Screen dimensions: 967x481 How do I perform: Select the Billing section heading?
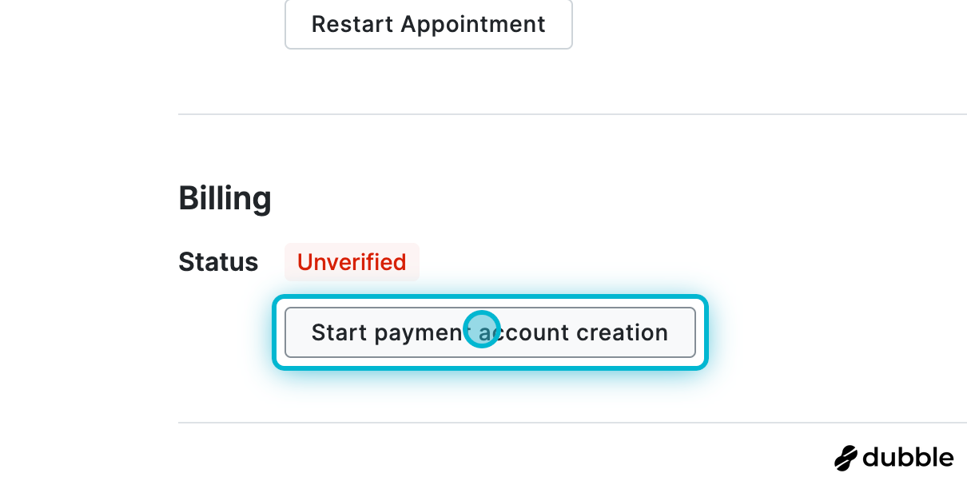[225, 197]
